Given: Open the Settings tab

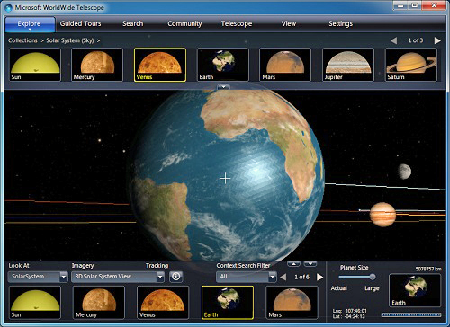Looking at the screenshot, I should coord(340,23).
